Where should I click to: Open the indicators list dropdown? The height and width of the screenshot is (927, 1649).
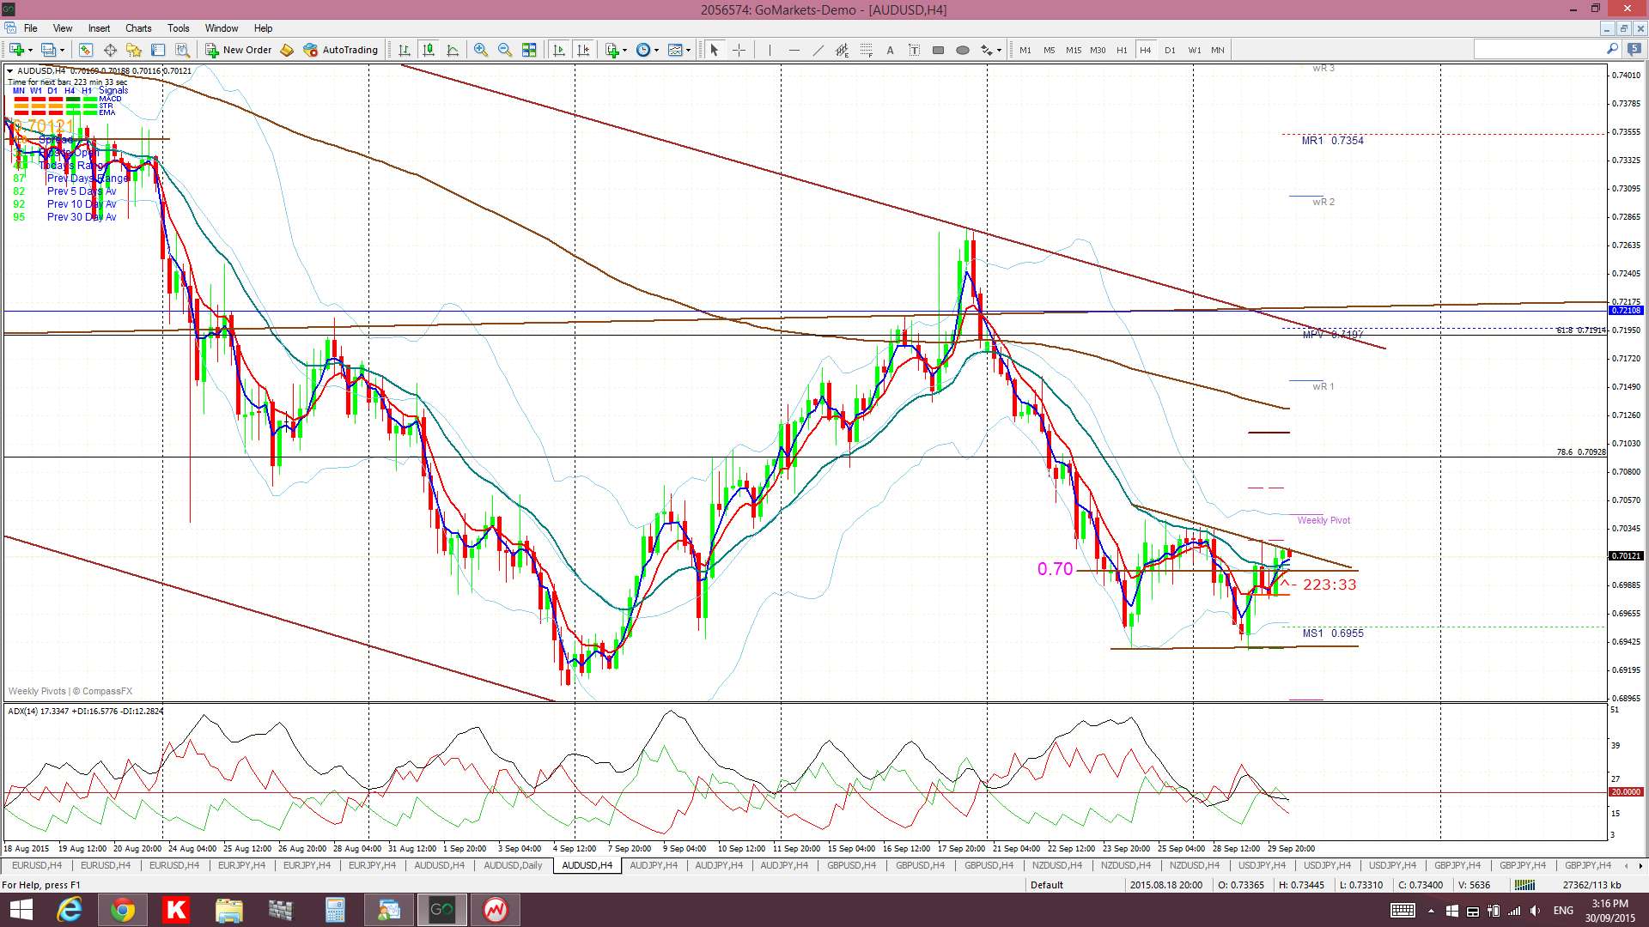pos(615,50)
